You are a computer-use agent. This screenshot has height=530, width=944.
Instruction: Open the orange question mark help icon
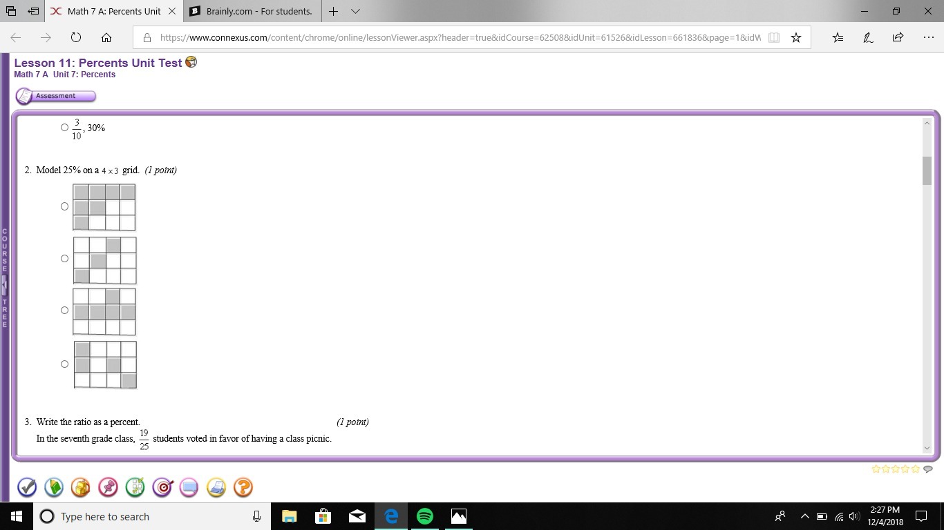click(x=243, y=487)
